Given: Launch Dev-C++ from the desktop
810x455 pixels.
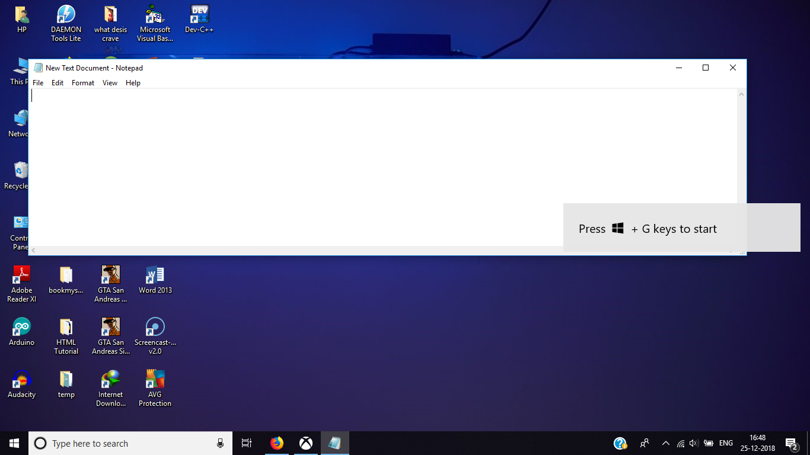Looking at the screenshot, I should (x=199, y=15).
